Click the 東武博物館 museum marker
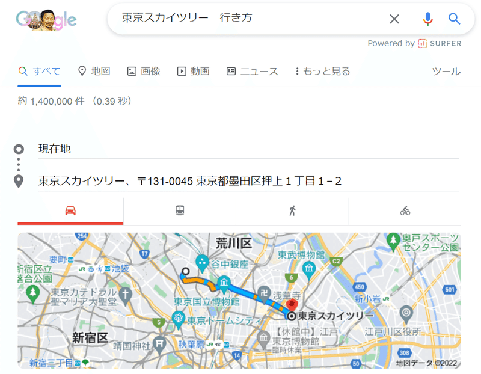 (309, 271)
